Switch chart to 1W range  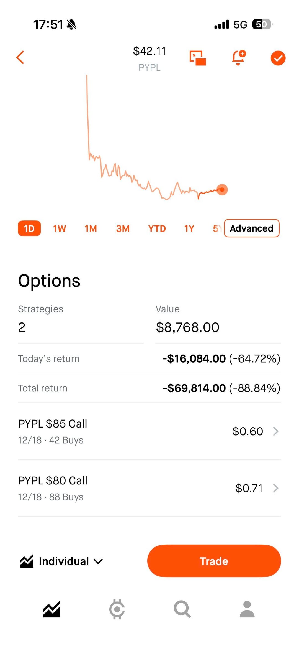(x=60, y=228)
